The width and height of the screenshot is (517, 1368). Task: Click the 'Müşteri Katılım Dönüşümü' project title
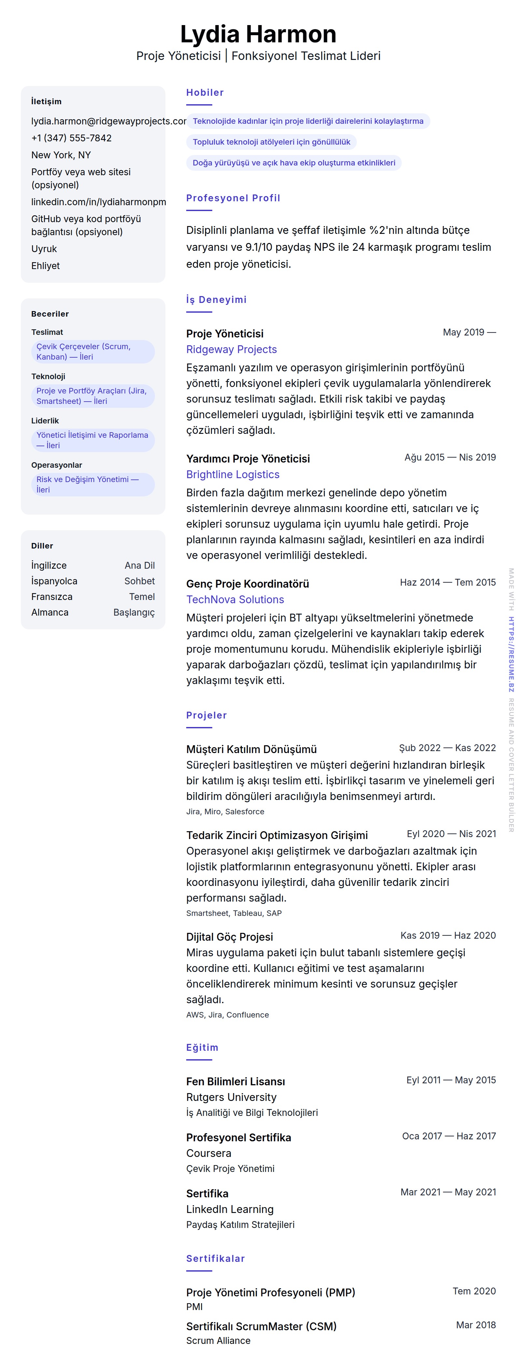pyautogui.click(x=251, y=749)
